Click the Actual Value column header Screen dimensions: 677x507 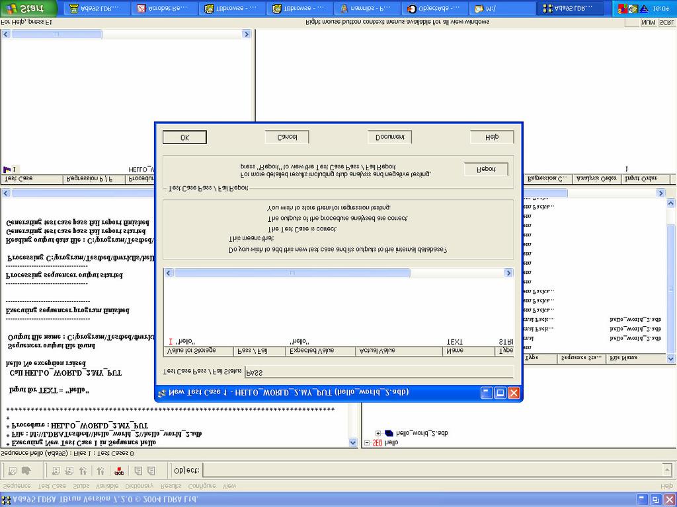[399, 351]
